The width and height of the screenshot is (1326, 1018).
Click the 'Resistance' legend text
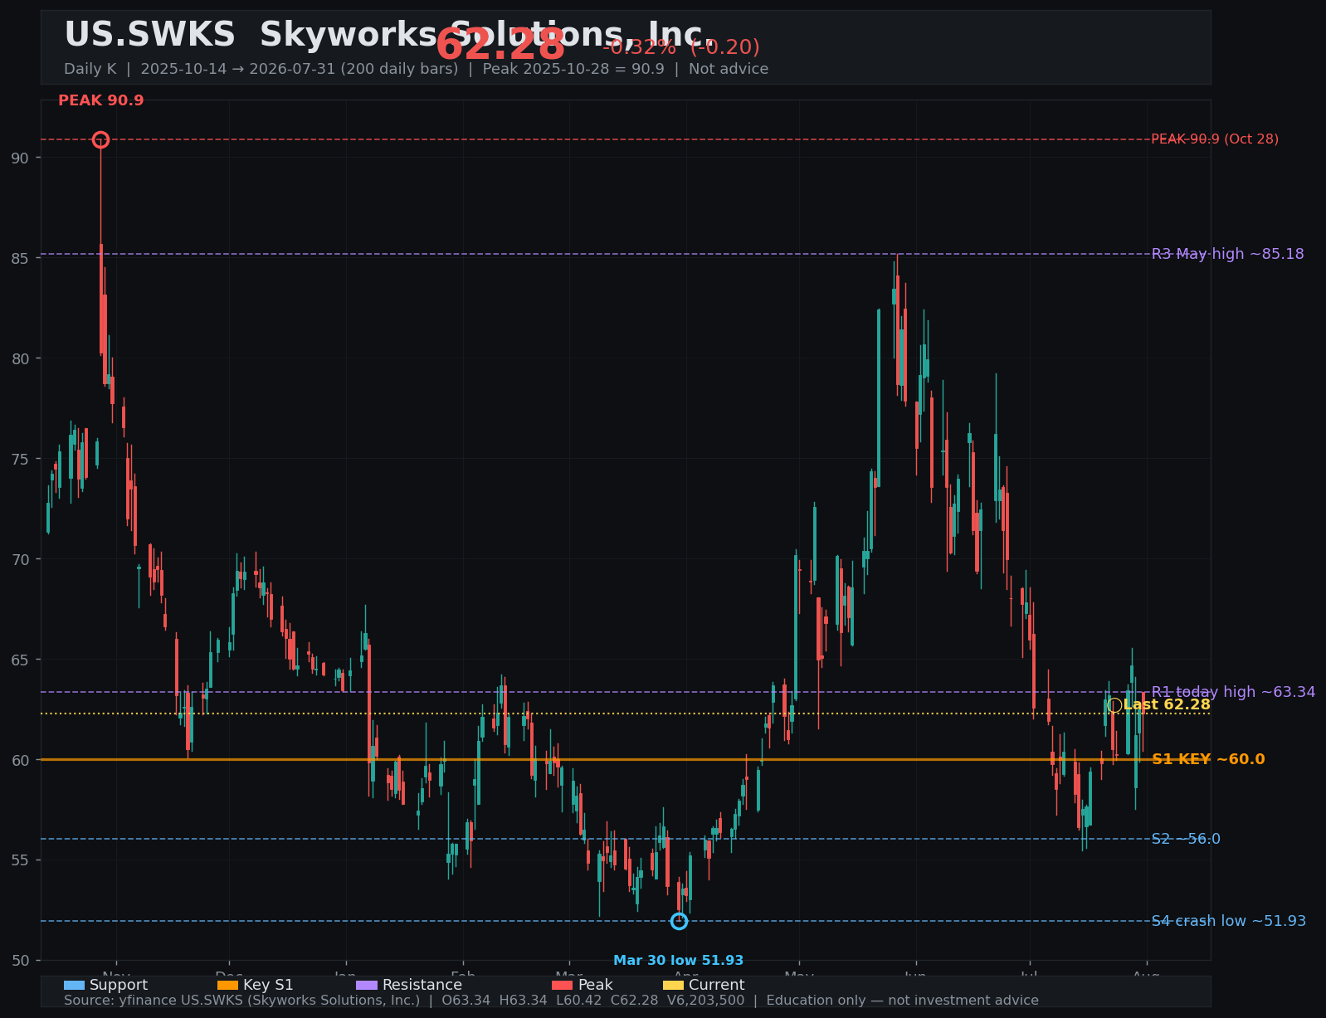pos(422,986)
